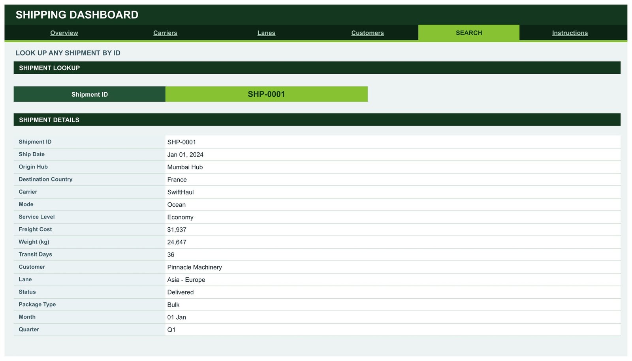Select the Carrier row label
The image size is (632, 361).
coord(28,192)
